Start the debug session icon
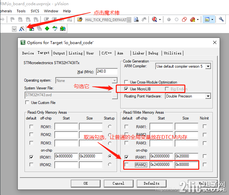 coord(154,19)
